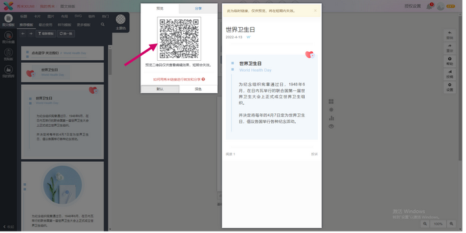The height and width of the screenshot is (233, 466).
Task: Select the small heart 世界卫生日 title template
Action: click(62, 72)
